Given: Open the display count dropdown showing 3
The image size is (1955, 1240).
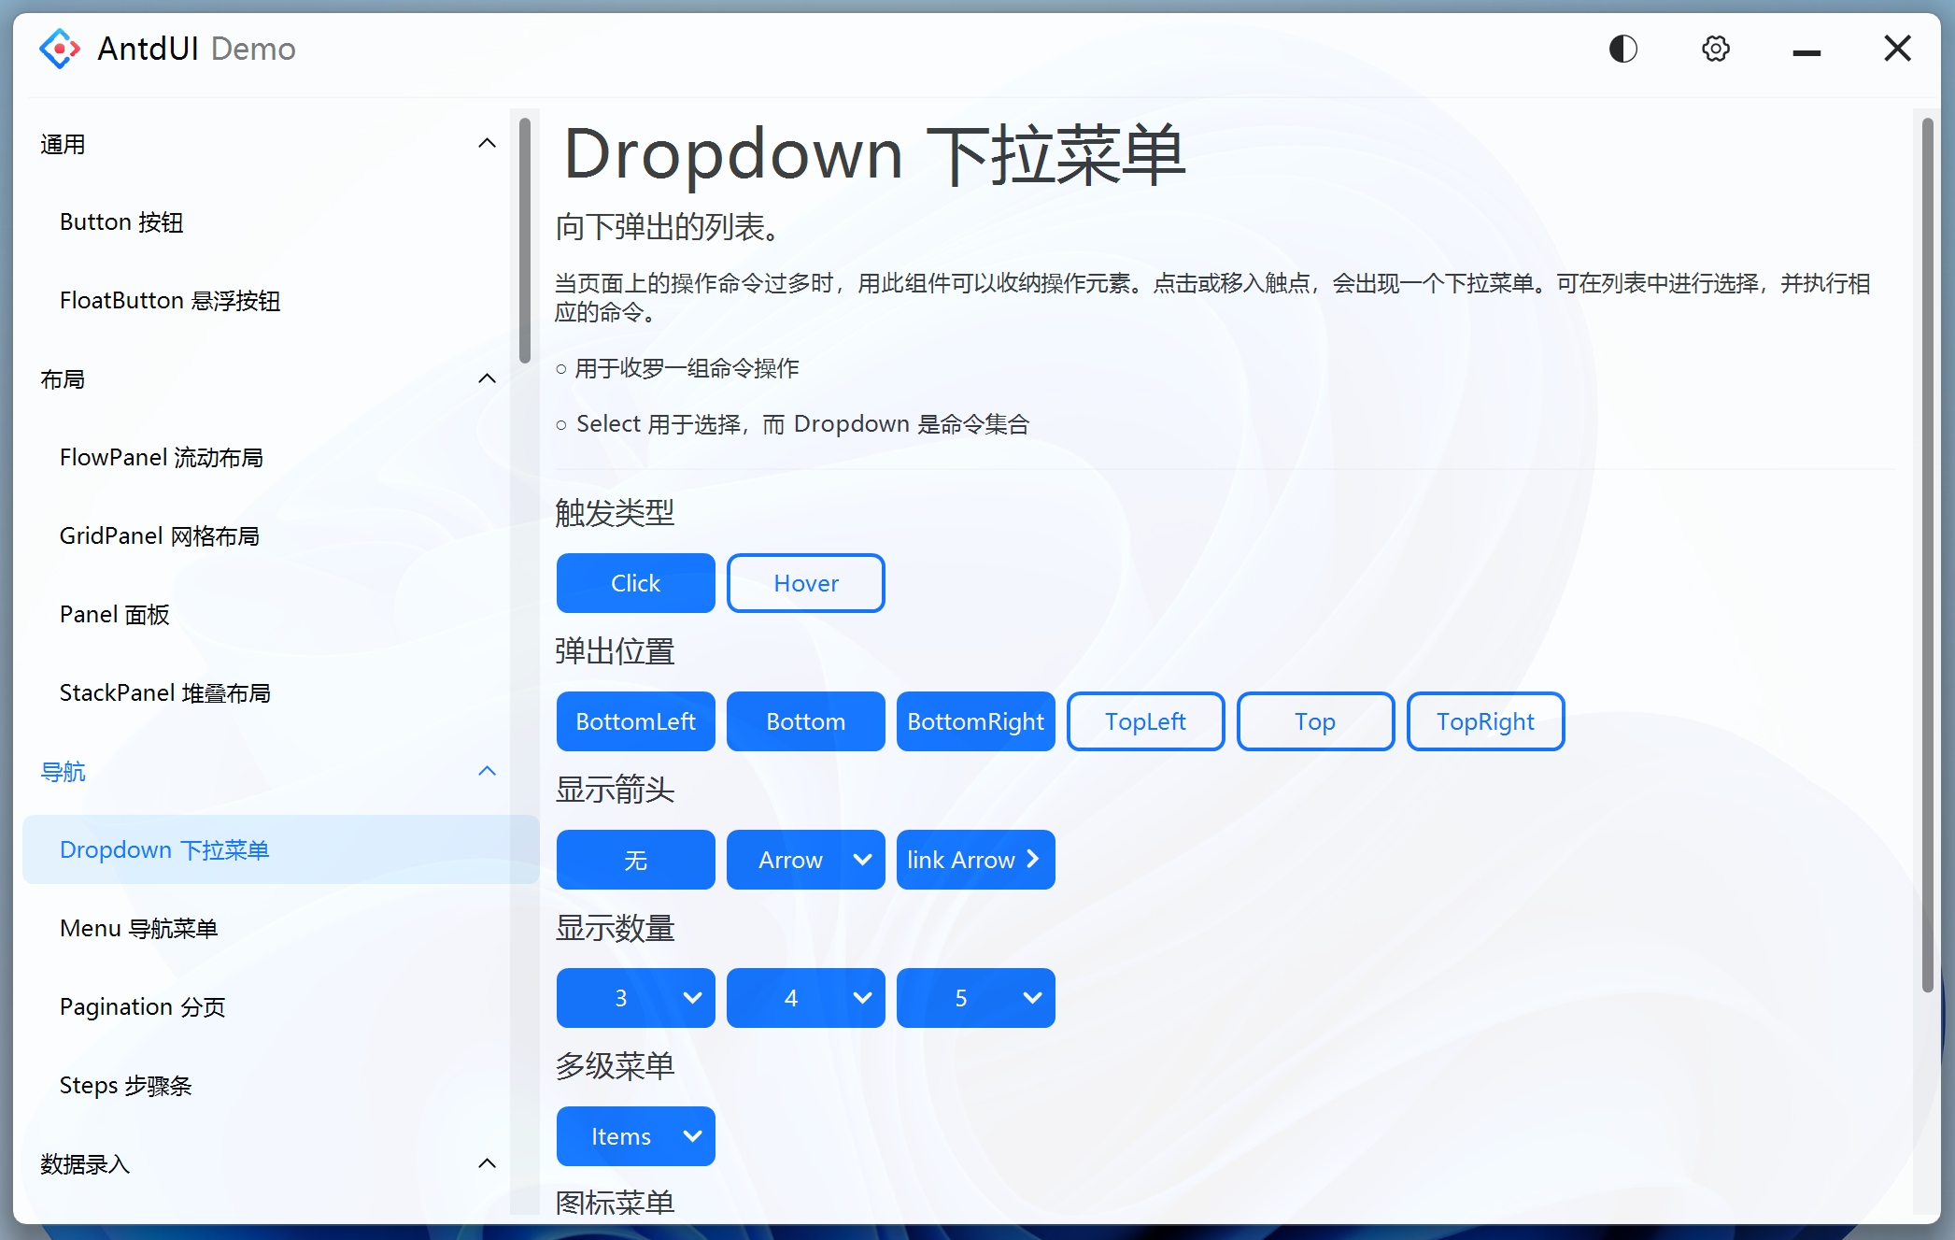Looking at the screenshot, I should coord(635,998).
